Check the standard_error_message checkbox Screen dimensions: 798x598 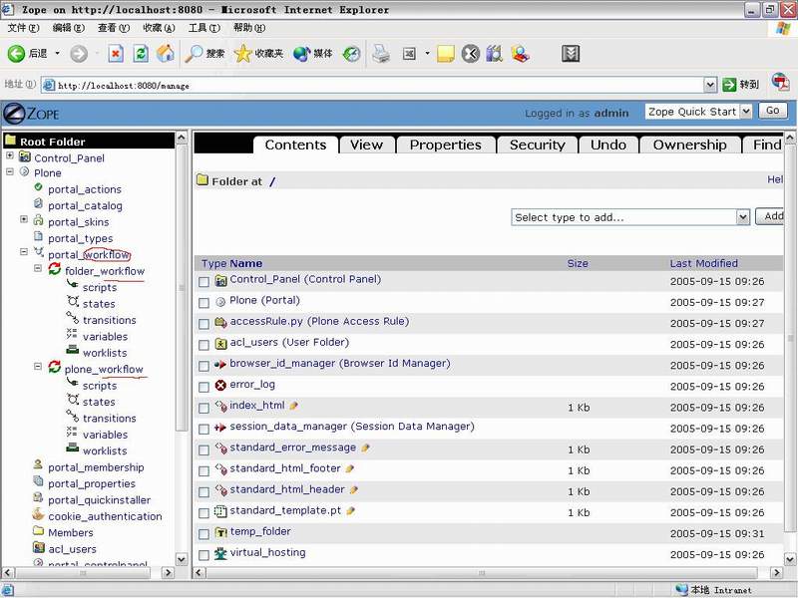point(204,450)
